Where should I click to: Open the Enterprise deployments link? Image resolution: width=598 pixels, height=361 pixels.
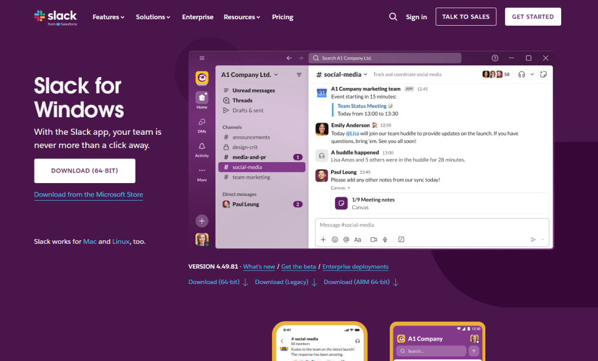[x=356, y=267]
